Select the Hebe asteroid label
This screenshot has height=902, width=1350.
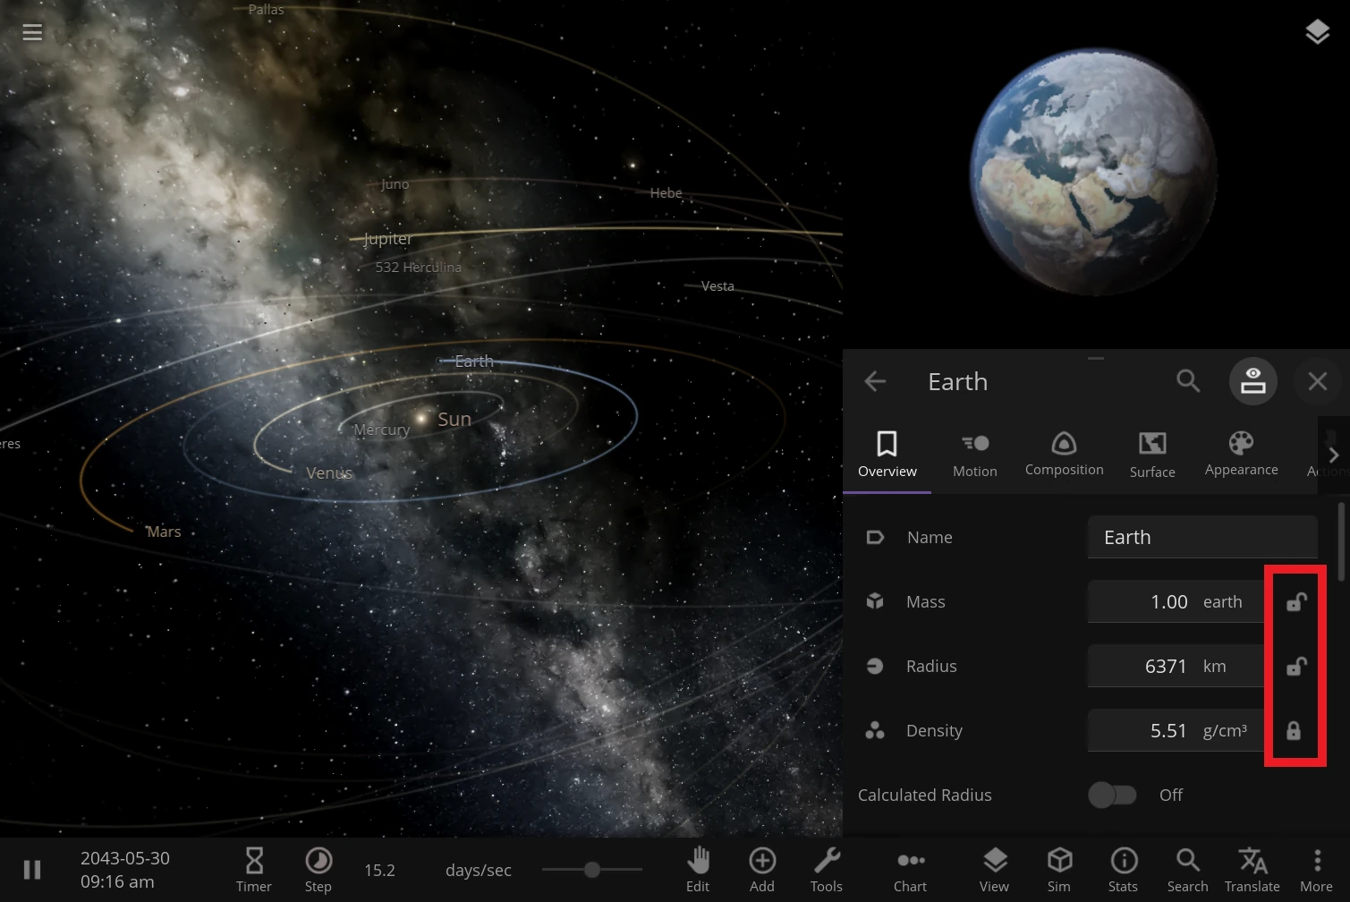click(x=666, y=193)
